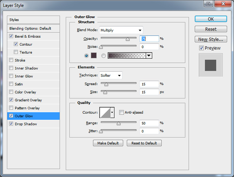Uncheck the Bevel & Emboss checkbox
The width and height of the screenshot is (234, 177).
point(11,37)
